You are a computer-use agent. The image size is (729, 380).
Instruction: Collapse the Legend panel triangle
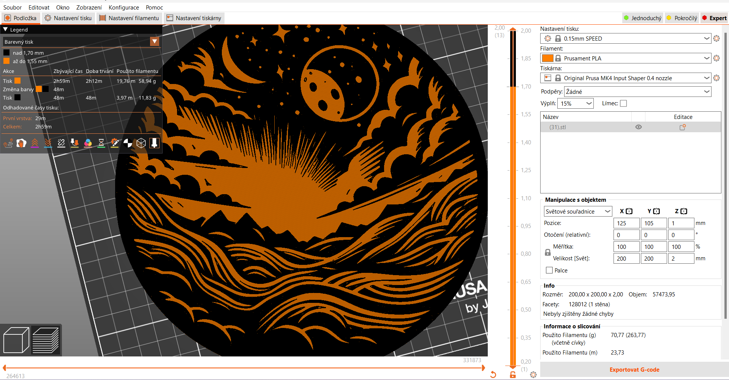coord(5,29)
